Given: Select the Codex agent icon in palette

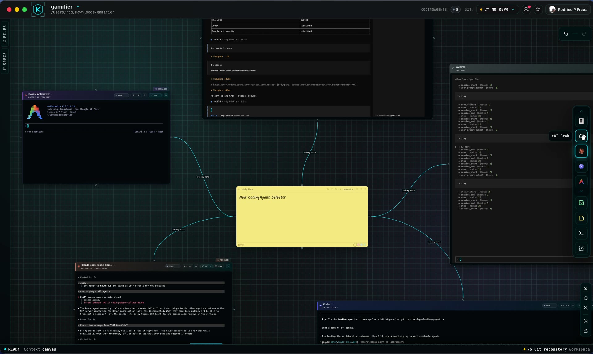Looking at the screenshot, I should click(x=581, y=166).
